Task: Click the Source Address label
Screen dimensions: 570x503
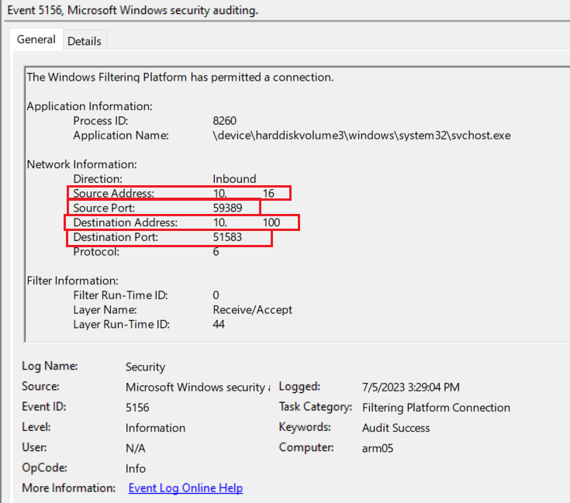Action: pyautogui.click(x=113, y=193)
